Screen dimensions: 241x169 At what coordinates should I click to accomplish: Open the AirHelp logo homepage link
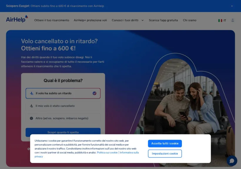pos(17,19)
